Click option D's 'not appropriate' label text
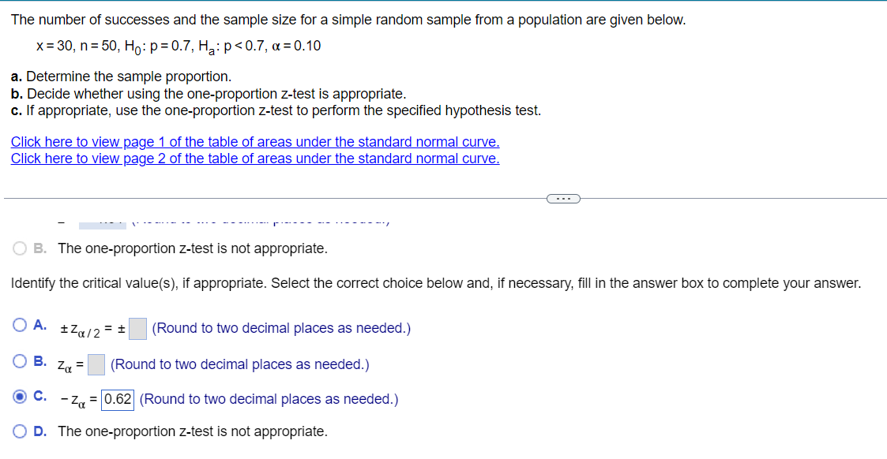 193,431
